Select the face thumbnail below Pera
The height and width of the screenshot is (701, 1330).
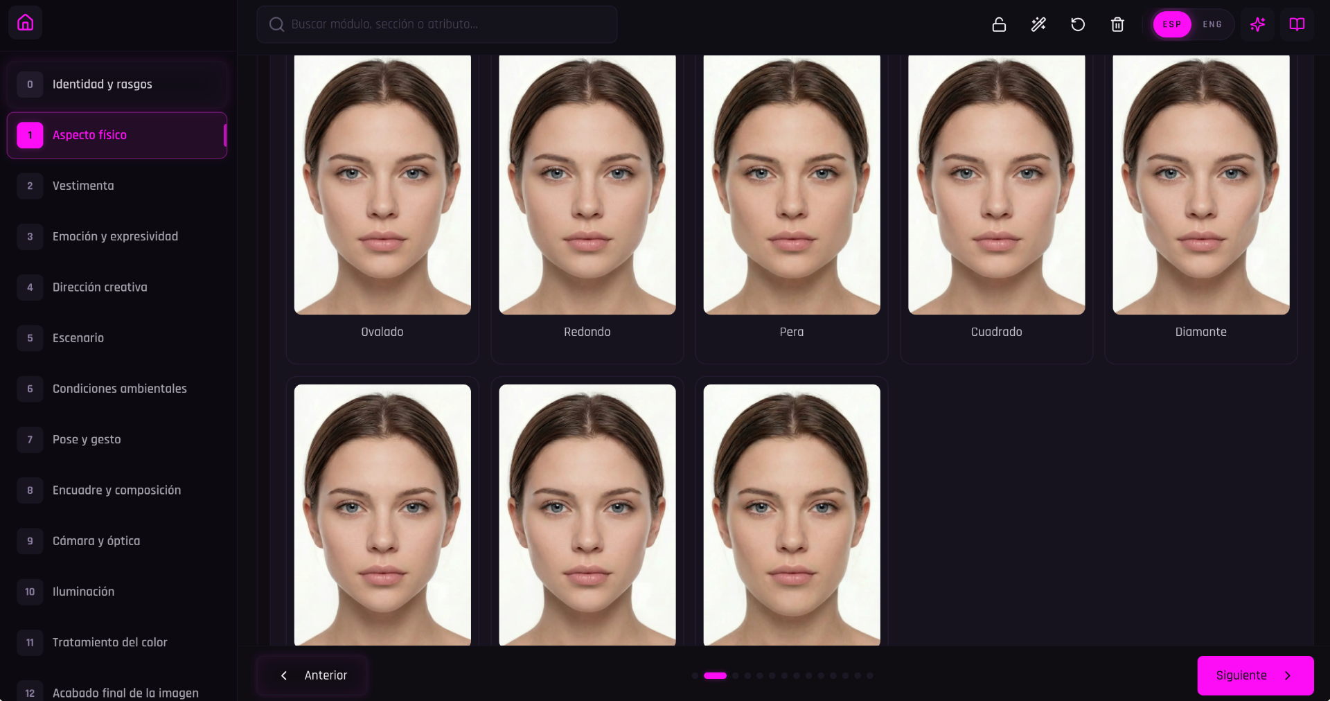[x=792, y=514]
